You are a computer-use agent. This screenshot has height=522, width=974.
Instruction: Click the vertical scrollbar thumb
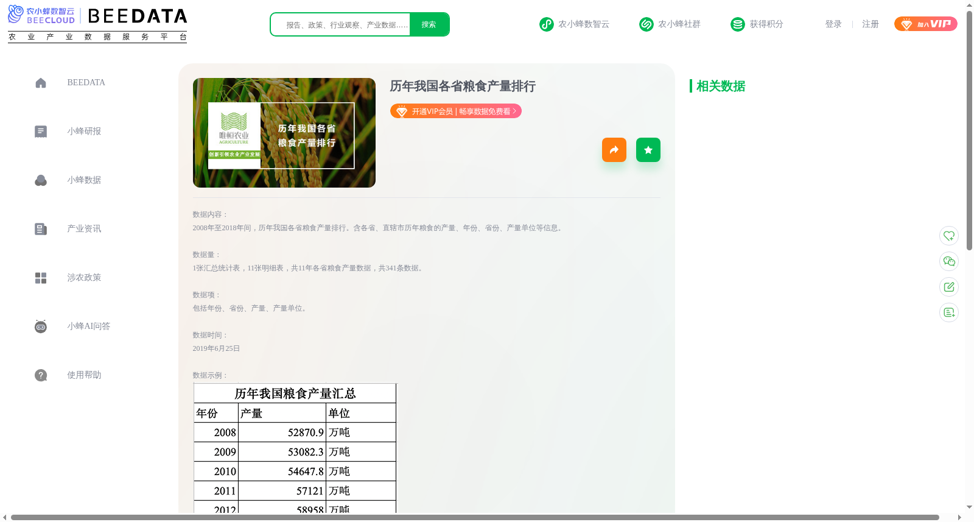pos(969,130)
